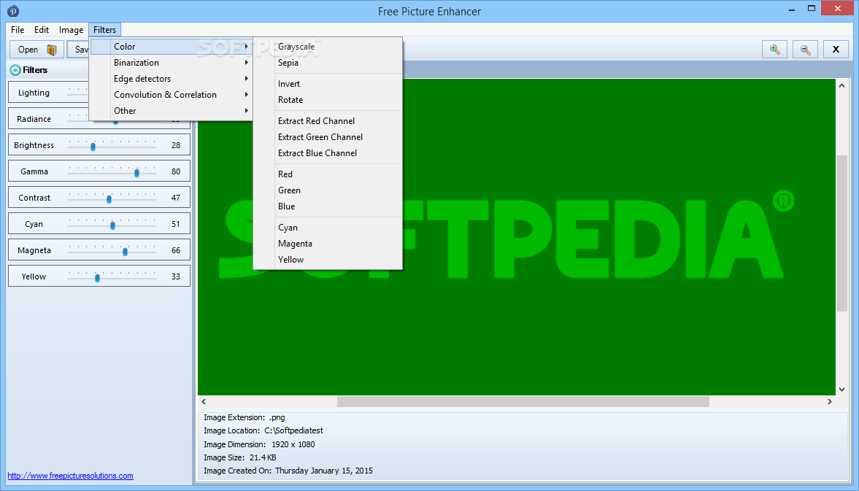Image resolution: width=859 pixels, height=491 pixels.
Task: Apply the Magenta color filter
Action: pyautogui.click(x=328, y=244)
